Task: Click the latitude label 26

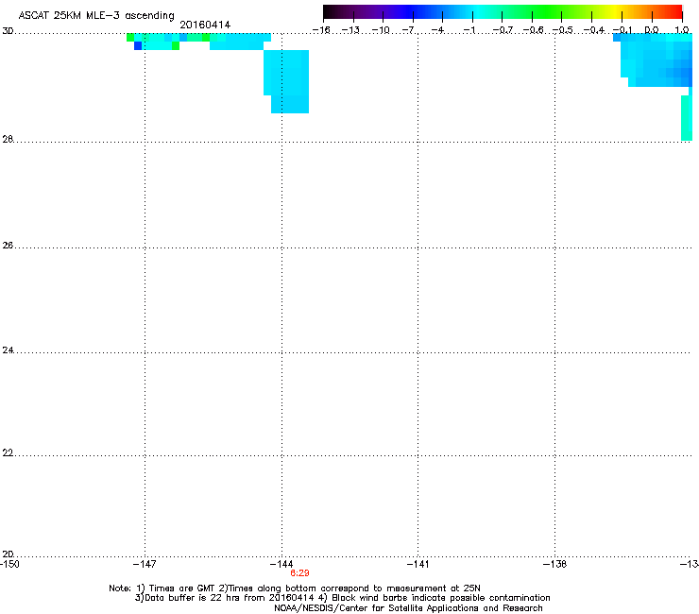Action: pyautogui.click(x=8, y=246)
